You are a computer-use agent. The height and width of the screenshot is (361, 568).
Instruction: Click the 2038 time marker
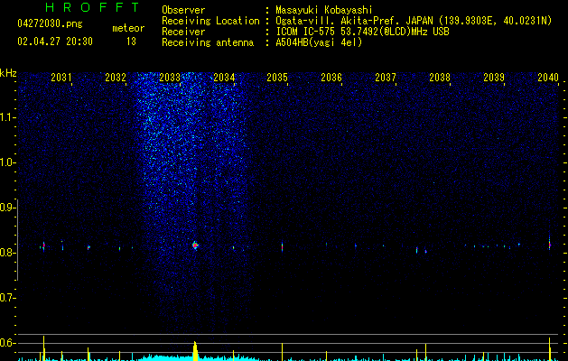[440, 78]
